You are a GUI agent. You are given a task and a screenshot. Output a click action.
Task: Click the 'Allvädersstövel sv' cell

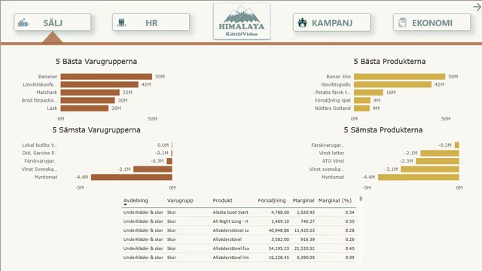[231, 230]
